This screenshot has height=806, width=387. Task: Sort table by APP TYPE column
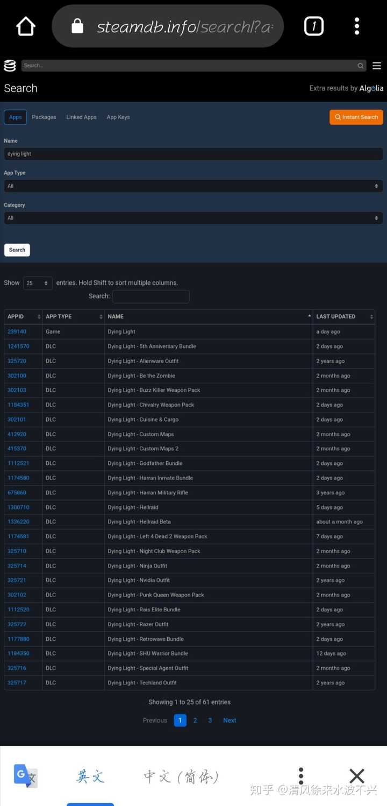point(73,316)
